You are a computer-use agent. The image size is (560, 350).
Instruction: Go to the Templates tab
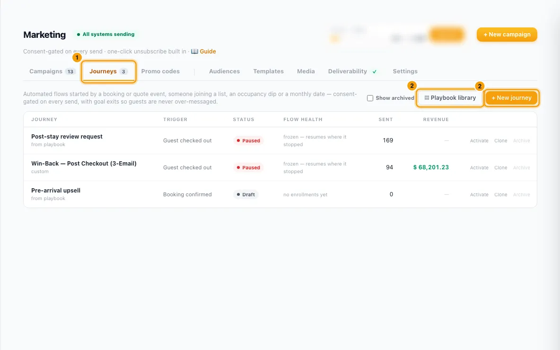click(268, 71)
